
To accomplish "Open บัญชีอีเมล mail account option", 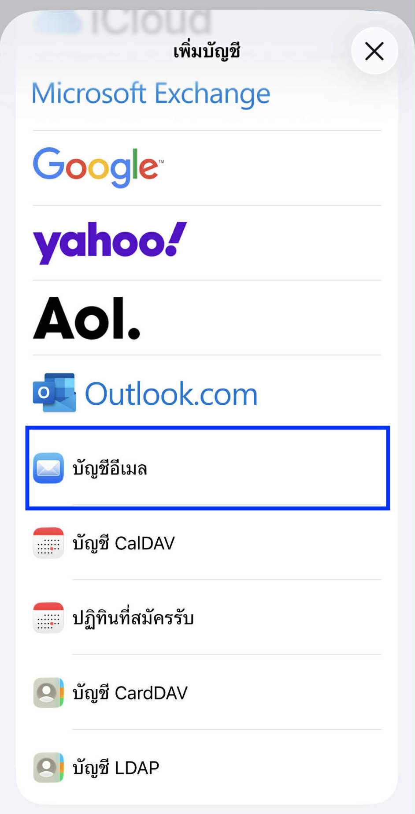I will 207,468.
